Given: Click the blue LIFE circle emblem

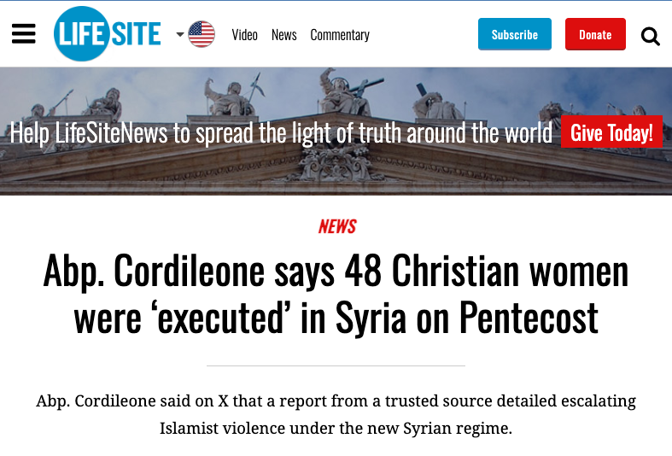Looking at the screenshot, I should tap(80, 34).
